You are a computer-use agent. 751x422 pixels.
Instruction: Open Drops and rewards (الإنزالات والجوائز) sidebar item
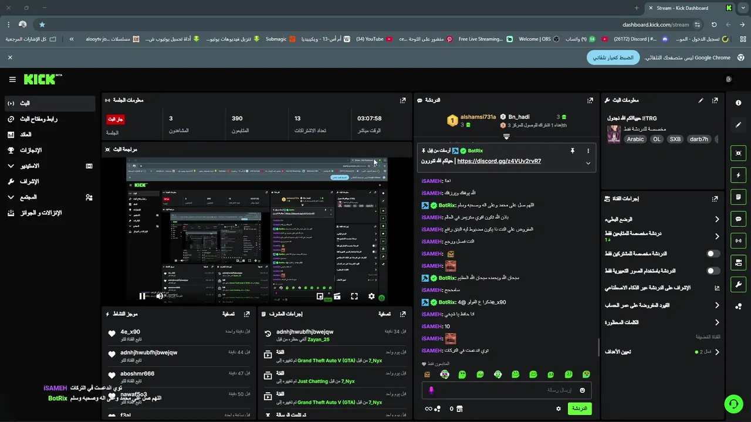49,213
